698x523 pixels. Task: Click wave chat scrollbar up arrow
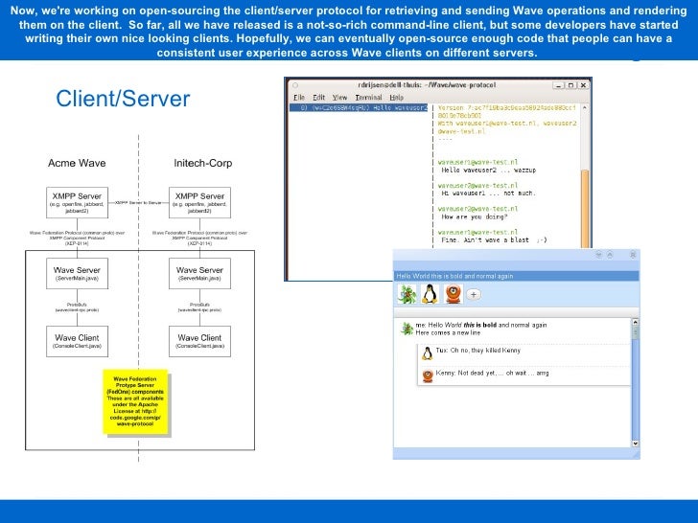[x=636, y=322]
